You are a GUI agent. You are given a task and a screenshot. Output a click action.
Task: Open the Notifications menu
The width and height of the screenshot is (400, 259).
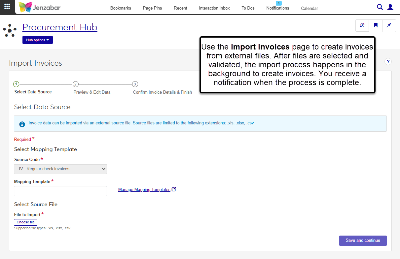277,8
